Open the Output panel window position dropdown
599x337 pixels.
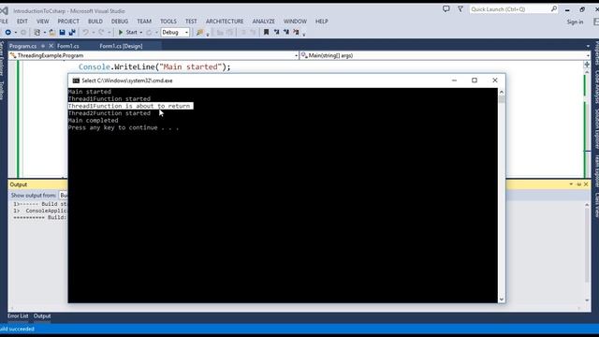click(x=571, y=184)
